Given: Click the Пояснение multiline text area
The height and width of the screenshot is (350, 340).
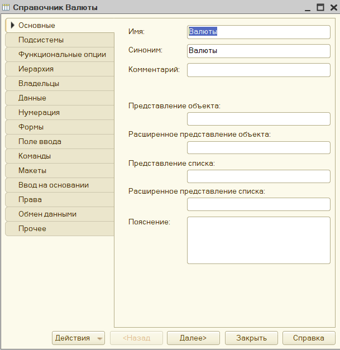Looking at the screenshot, I should pyautogui.click(x=258, y=240).
